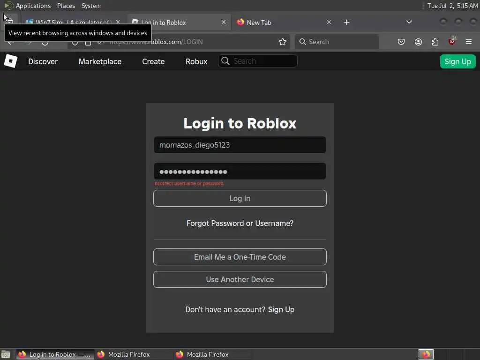Open the Roblox Create link
This screenshot has height=360, width=480.
tap(153, 61)
